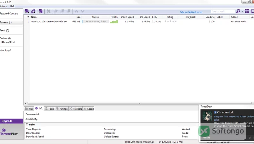This screenshot has width=254, height=144.
Task: Move torrent up in queue
Action: tap(77, 11)
